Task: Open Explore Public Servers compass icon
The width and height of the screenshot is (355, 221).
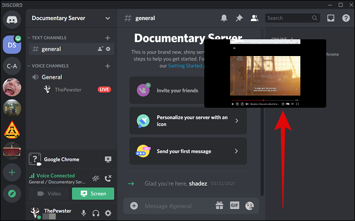Action: pos(11,193)
